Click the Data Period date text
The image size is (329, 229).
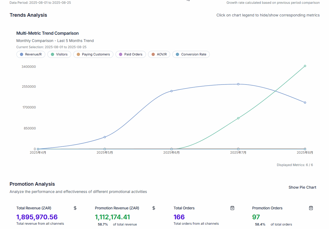(40, 3)
